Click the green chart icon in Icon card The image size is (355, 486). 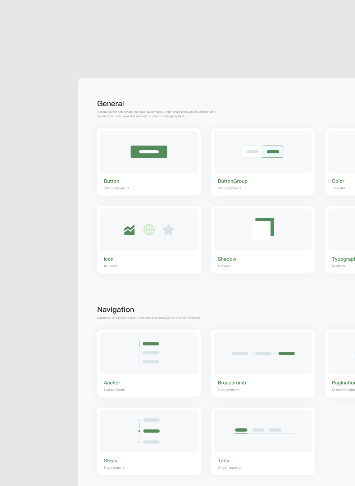[x=129, y=230]
